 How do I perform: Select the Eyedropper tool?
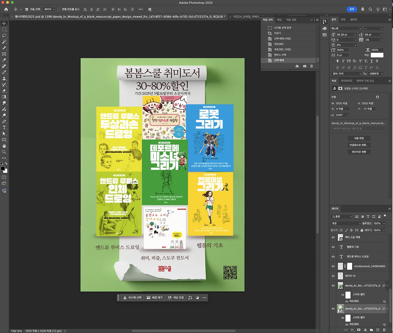point(4,60)
